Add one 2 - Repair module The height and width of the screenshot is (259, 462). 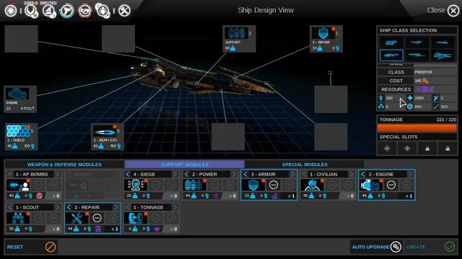coord(113,218)
